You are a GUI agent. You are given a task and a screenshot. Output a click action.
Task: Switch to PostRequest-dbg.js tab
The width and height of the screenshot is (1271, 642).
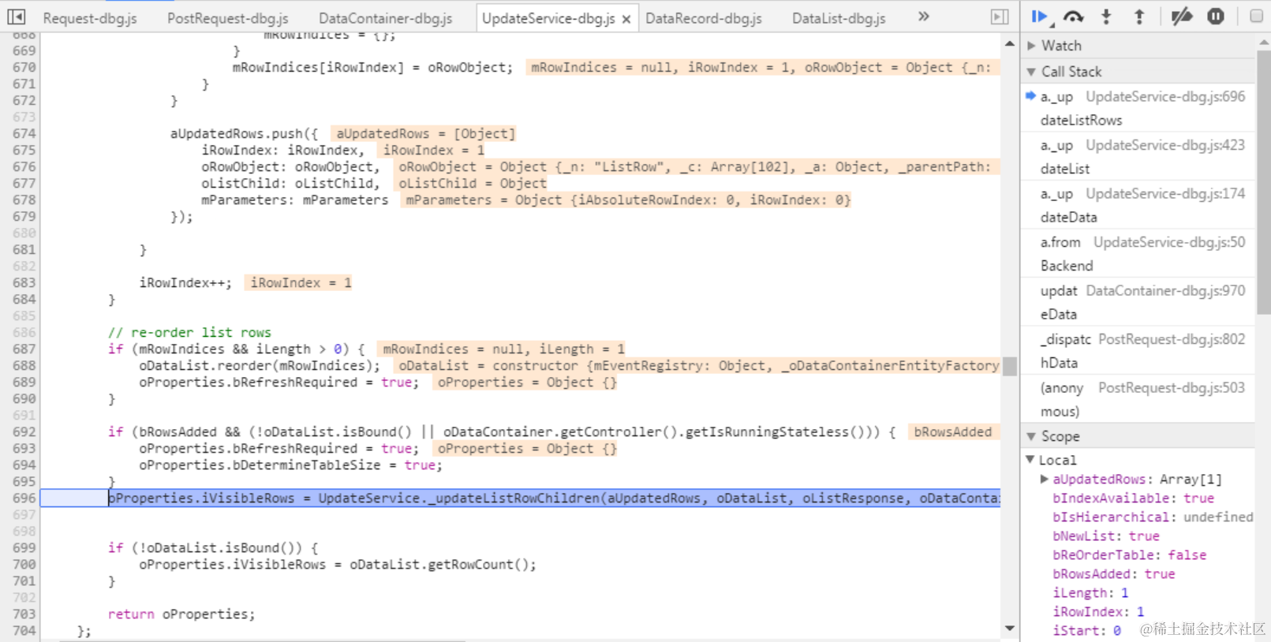(x=228, y=18)
